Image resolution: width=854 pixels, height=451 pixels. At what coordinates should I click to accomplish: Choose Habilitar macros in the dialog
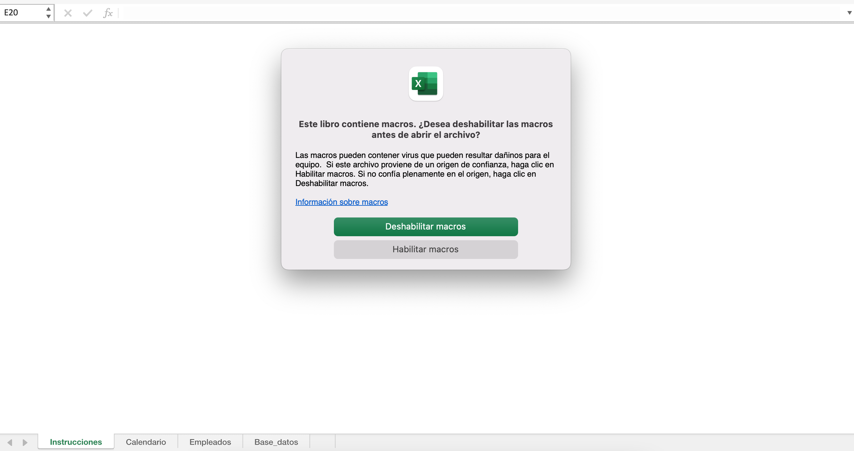pos(426,249)
